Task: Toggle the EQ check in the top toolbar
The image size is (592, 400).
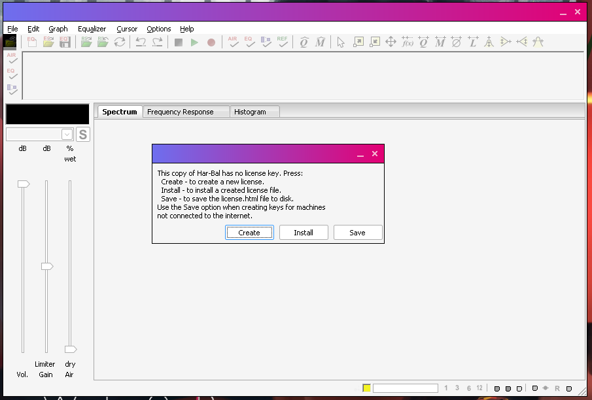Action: coord(249,42)
